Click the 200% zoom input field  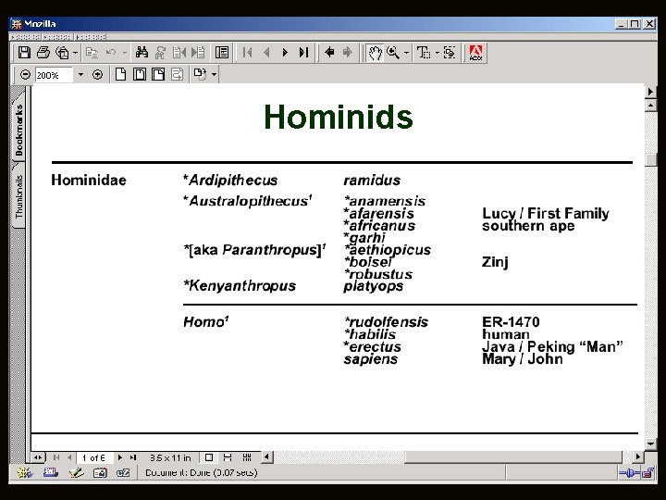point(54,75)
